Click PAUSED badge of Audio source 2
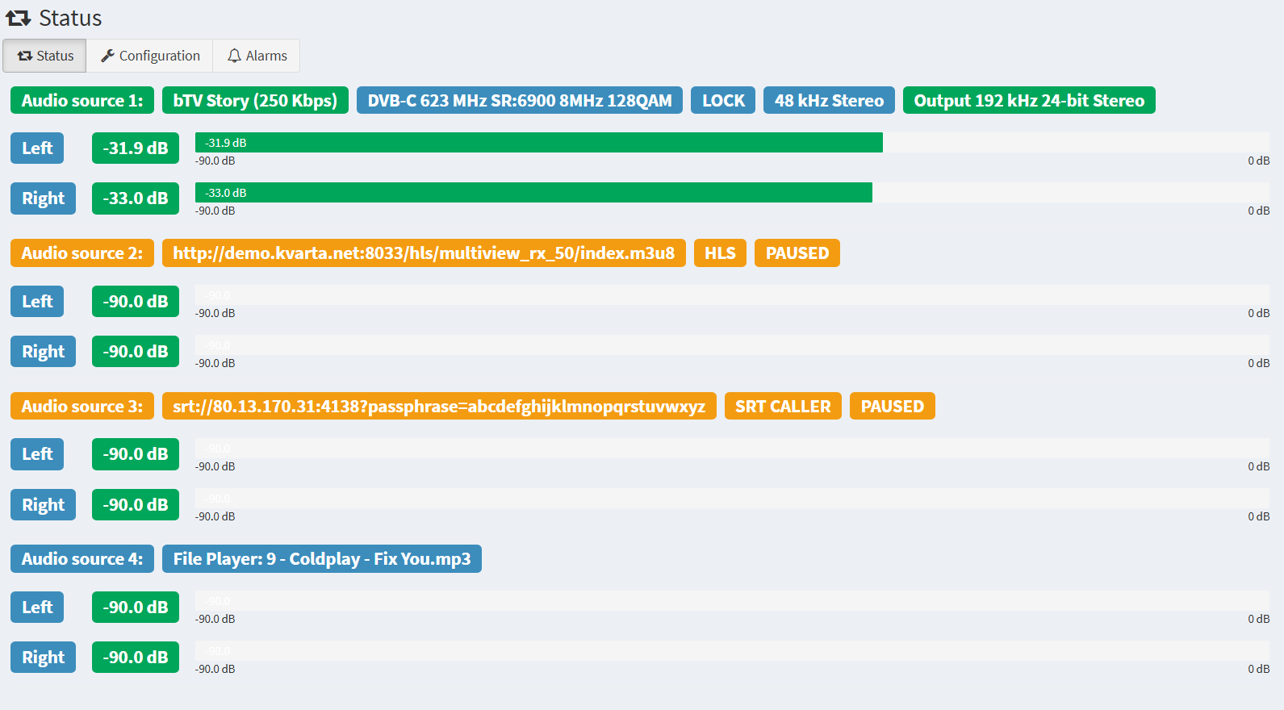The height and width of the screenshot is (710, 1284). pos(797,253)
